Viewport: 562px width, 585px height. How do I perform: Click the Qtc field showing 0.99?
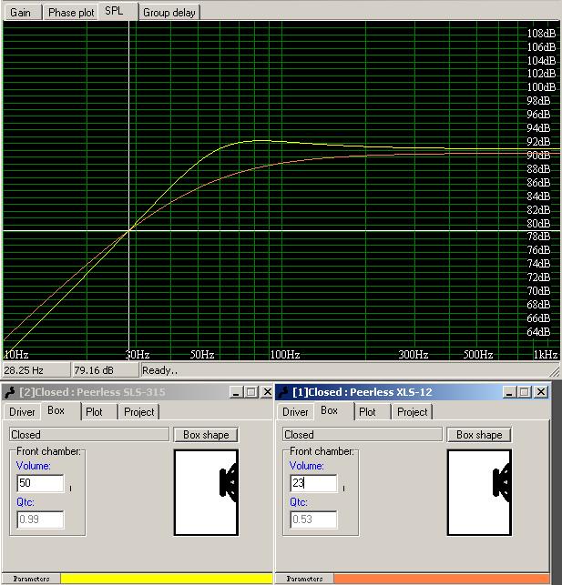pyautogui.click(x=40, y=519)
